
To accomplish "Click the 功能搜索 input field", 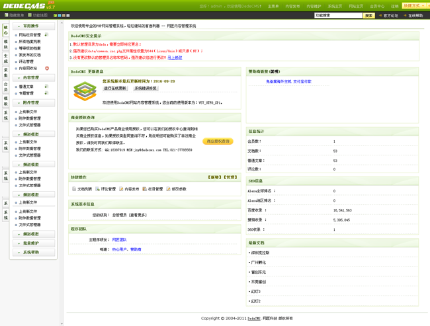I will [339, 16].
